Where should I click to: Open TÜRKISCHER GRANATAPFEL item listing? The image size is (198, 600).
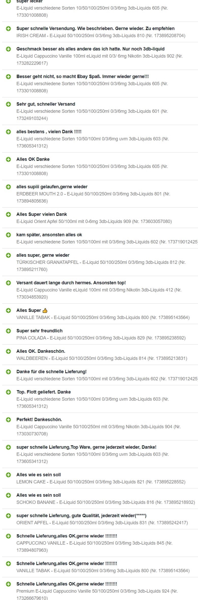pos(101,266)
